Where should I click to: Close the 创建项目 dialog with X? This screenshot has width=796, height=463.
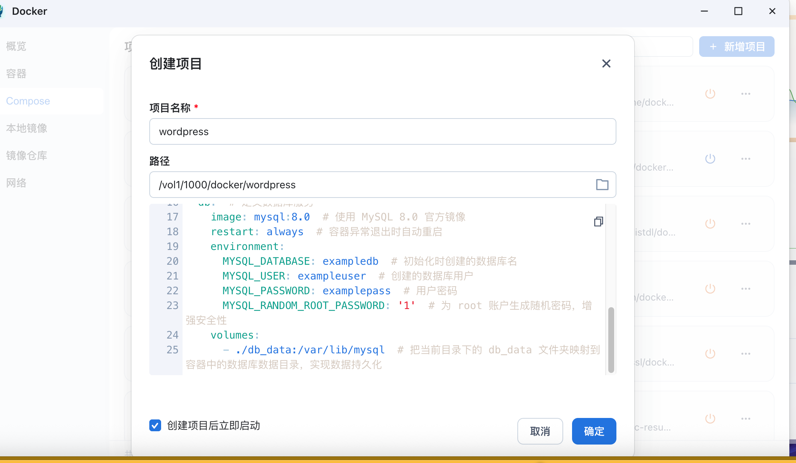pyautogui.click(x=606, y=64)
